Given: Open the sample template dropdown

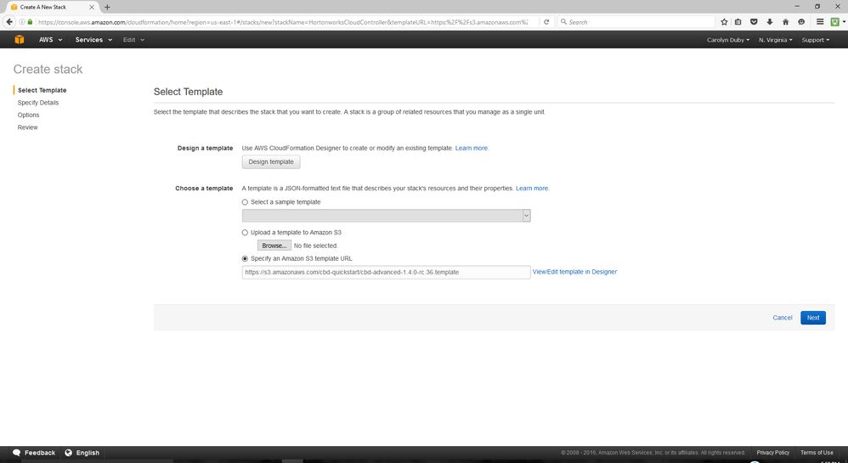Looking at the screenshot, I should (386, 215).
